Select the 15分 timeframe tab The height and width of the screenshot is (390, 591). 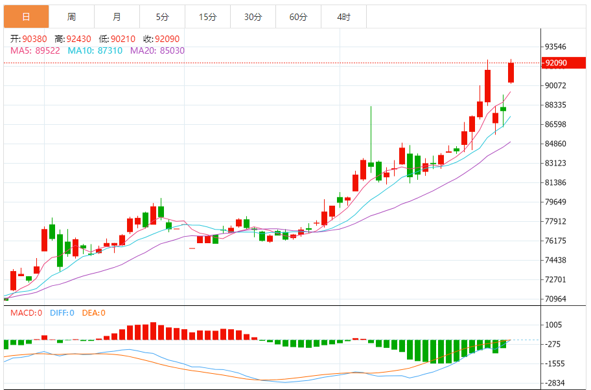click(x=207, y=17)
